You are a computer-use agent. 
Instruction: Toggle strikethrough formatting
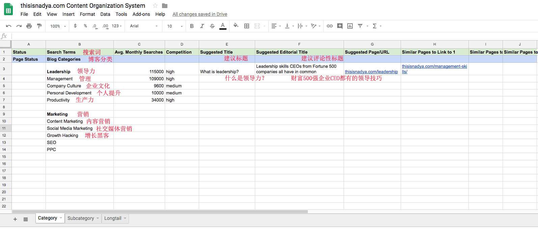(212, 26)
